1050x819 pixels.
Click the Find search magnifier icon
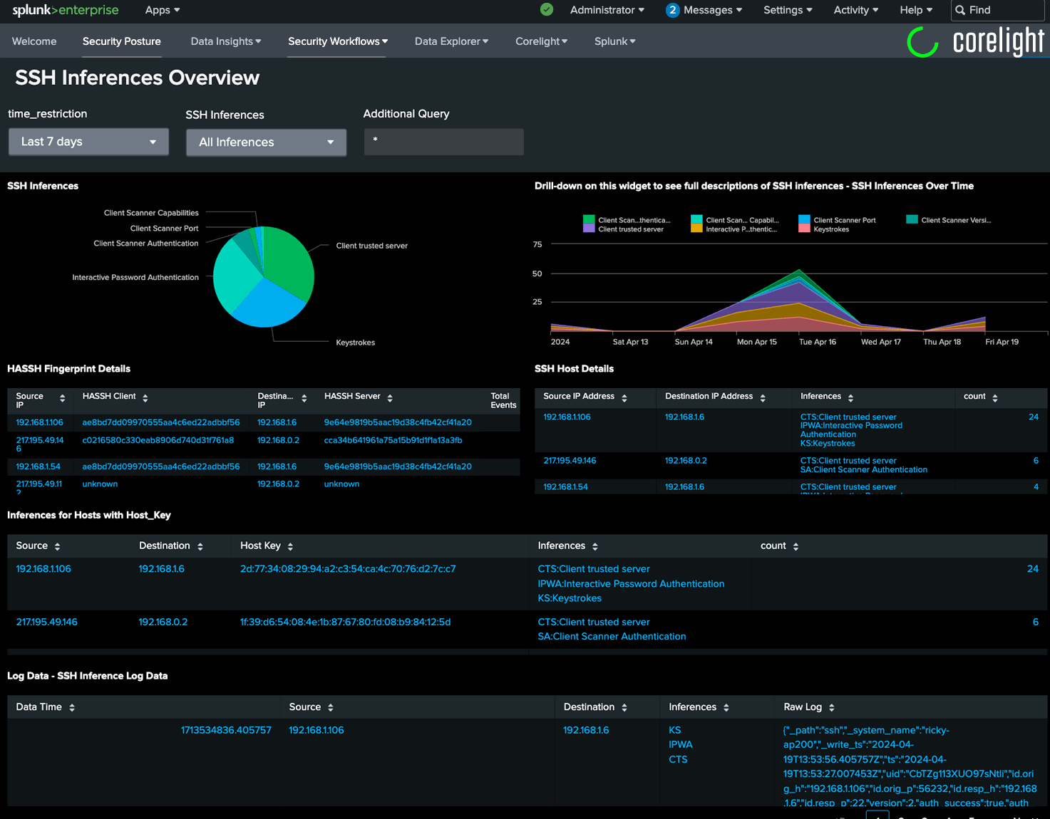click(960, 10)
